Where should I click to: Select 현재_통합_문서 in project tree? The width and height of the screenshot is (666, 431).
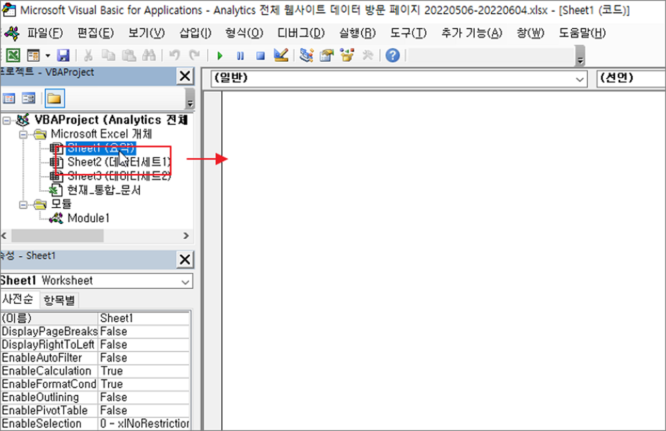coord(104,190)
